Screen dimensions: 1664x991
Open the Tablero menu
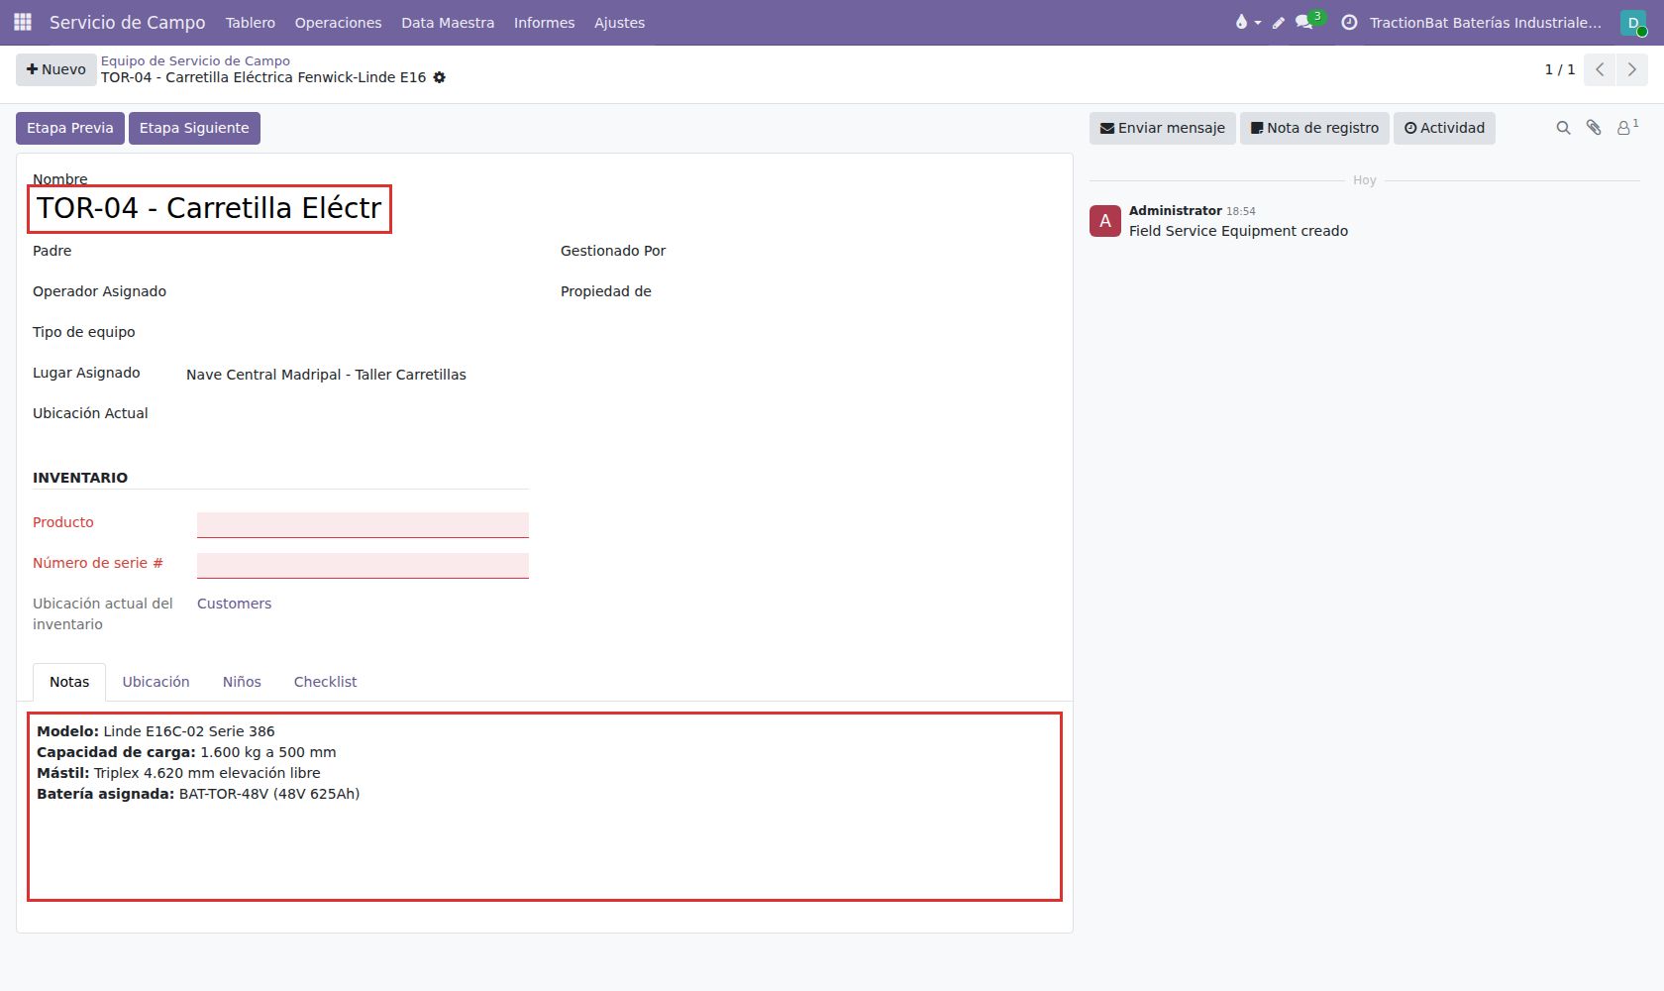(x=251, y=22)
